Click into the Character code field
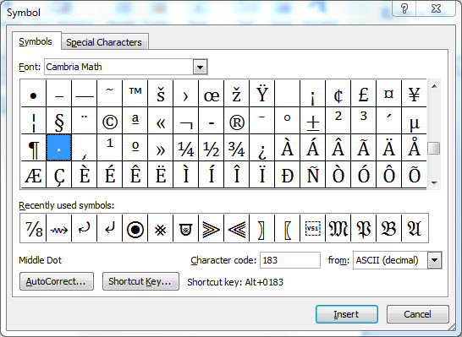The width and height of the screenshot is (462, 337). pyautogui.click(x=290, y=260)
